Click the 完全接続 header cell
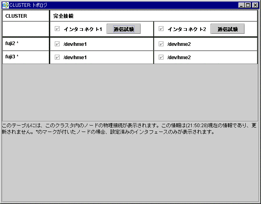The width and height of the screenshot is (261, 204). pos(153,16)
